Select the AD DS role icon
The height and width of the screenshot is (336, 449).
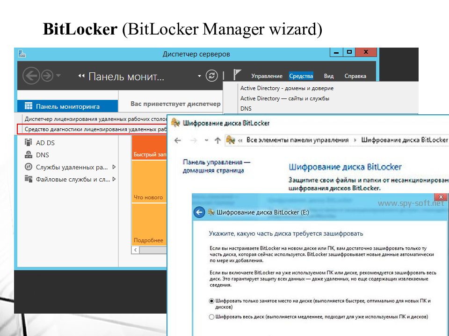29,143
